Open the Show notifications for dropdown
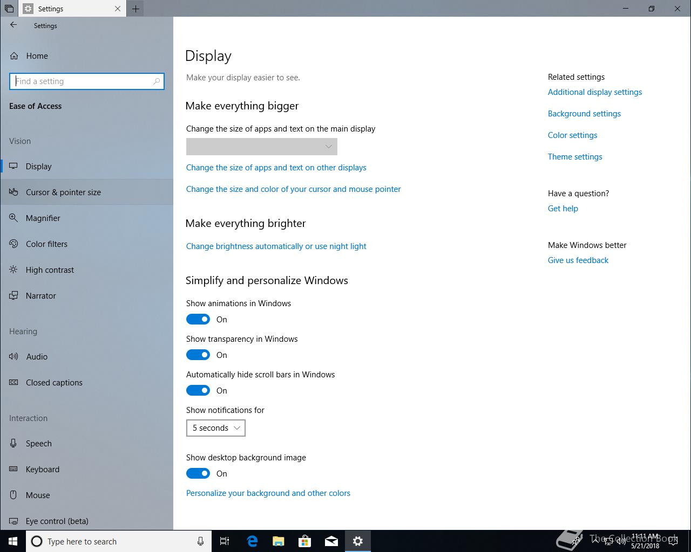 (216, 428)
